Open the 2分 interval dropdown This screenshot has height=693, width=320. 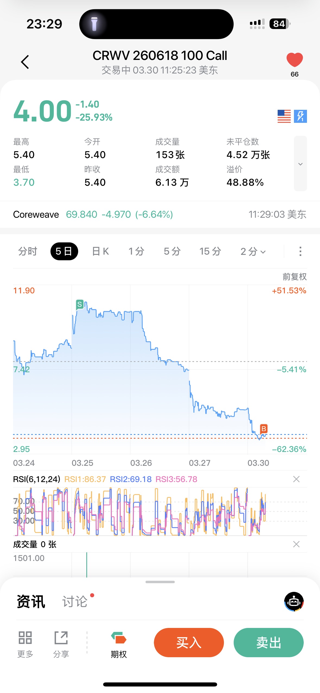point(253,251)
